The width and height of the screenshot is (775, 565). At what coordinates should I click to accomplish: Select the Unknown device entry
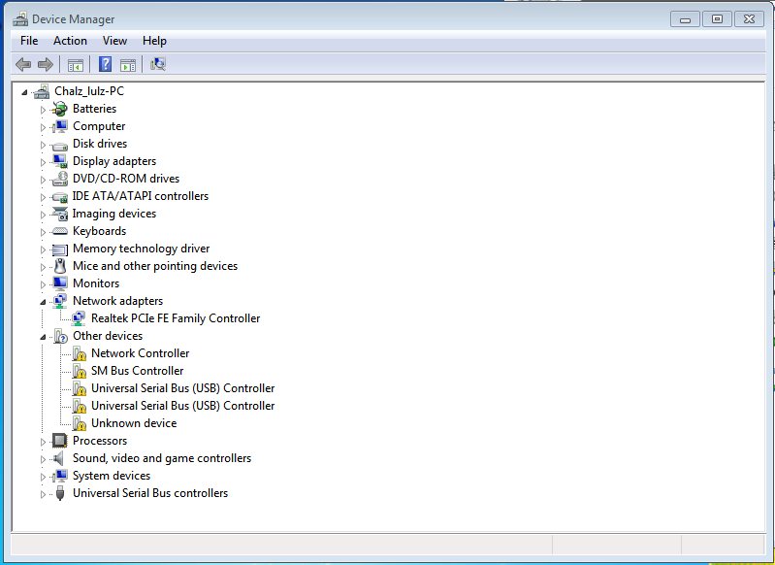click(x=133, y=423)
